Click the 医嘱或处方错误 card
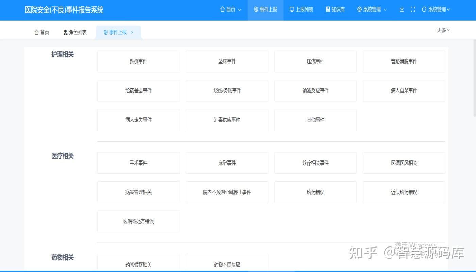This screenshot has width=476, height=272. pos(138,221)
